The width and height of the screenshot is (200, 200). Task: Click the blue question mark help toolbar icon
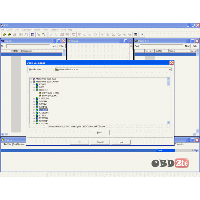[142, 35]
